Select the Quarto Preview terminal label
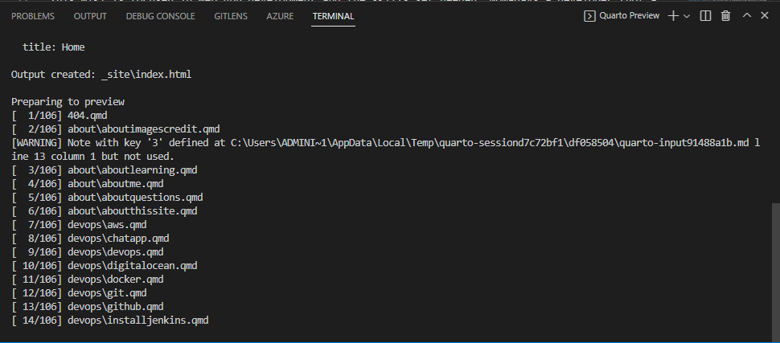This screenshot has width=780, height=343. click(629, 16)
